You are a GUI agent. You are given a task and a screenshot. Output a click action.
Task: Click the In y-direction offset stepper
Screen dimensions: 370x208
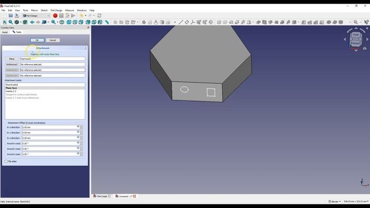(x=81, y=132)
